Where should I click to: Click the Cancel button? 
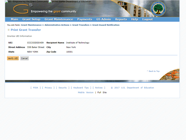point(24,58)
